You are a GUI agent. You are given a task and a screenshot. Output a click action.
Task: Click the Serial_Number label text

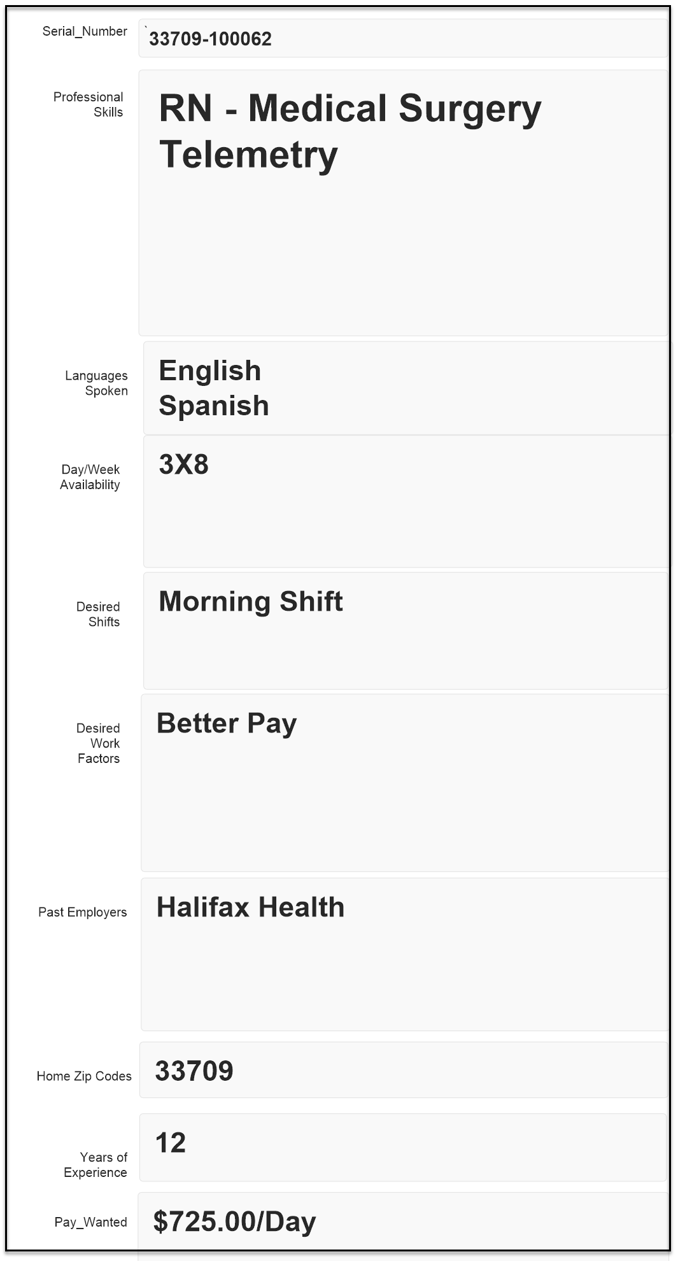point(85,31)
